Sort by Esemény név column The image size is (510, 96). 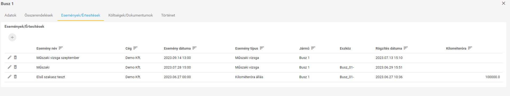61,48
